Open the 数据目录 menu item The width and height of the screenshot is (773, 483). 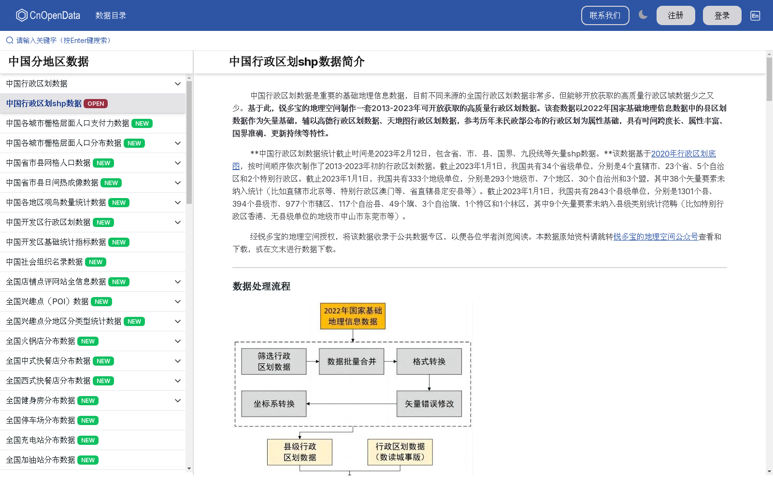tap(112, 15)
